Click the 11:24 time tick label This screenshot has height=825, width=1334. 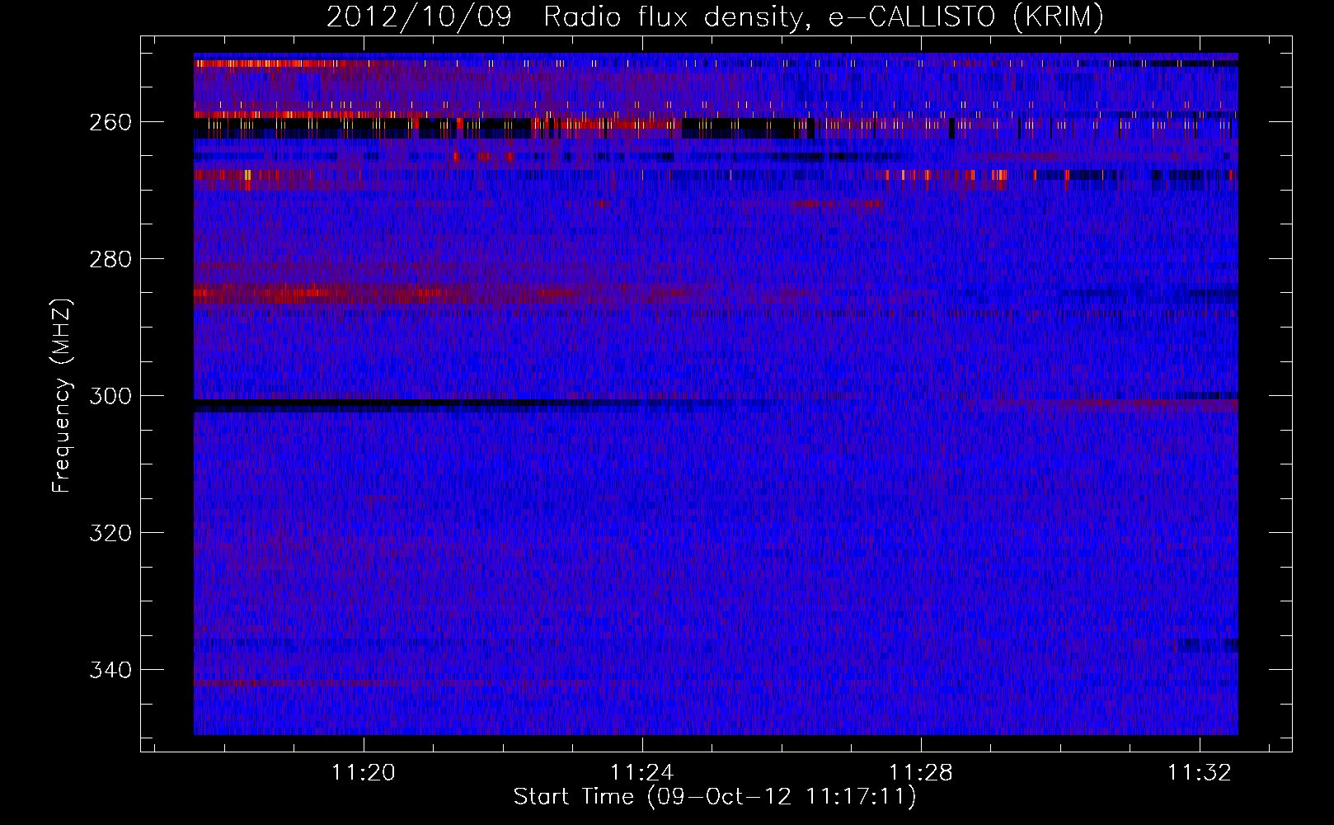(641, 773)
